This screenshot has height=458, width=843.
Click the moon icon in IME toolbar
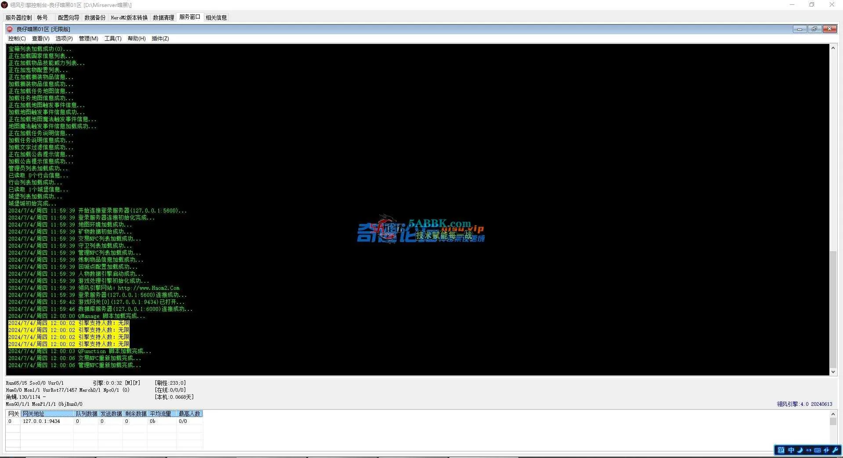click(x=800, y=450)
